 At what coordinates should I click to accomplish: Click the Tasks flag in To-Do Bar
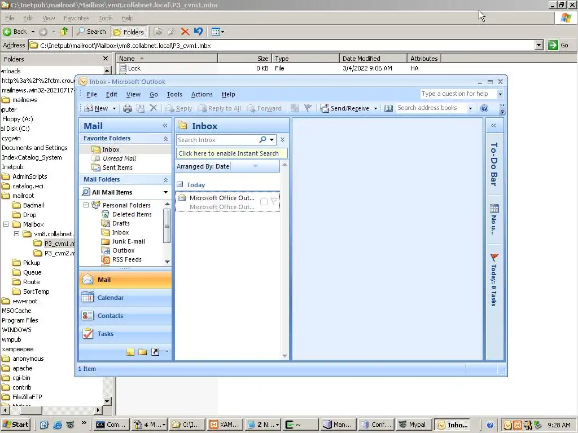pos(494,257)
